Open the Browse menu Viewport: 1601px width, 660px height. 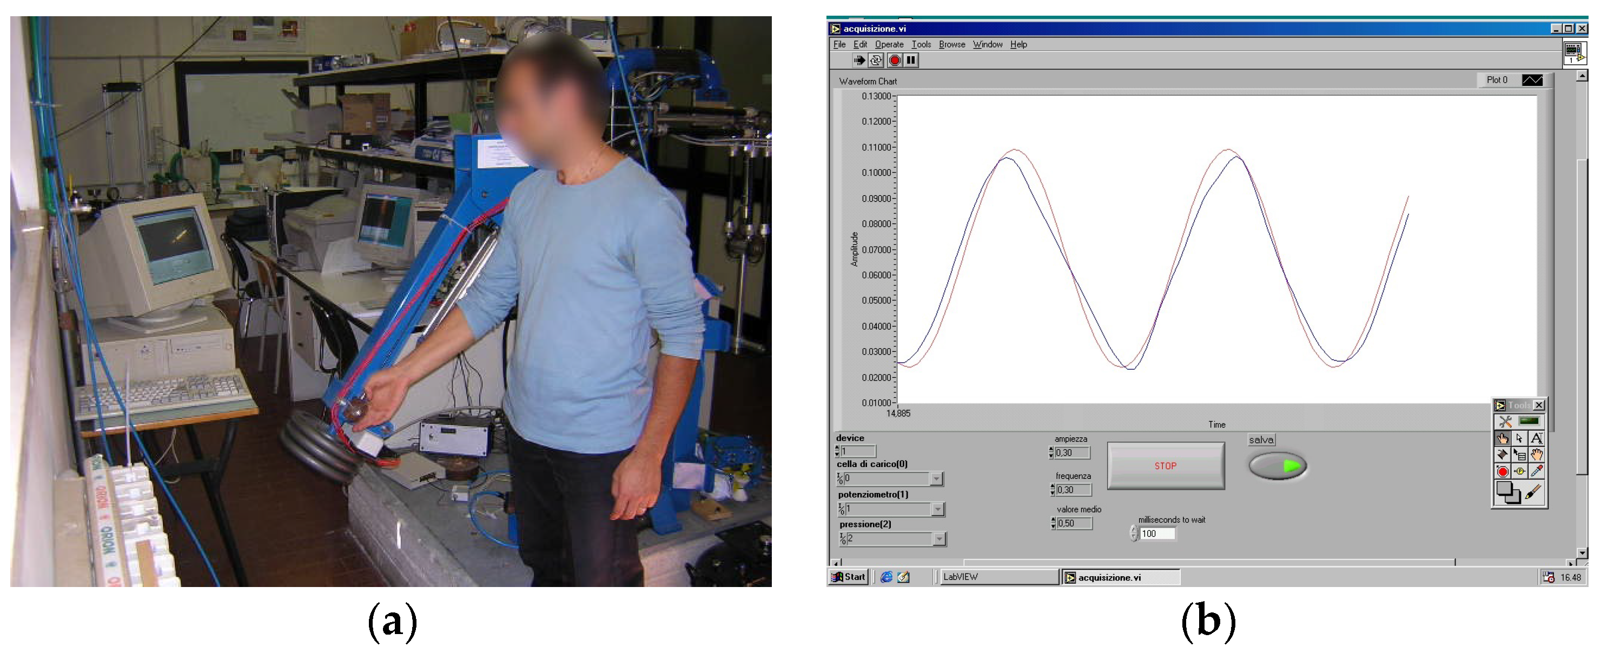(951, 44)
